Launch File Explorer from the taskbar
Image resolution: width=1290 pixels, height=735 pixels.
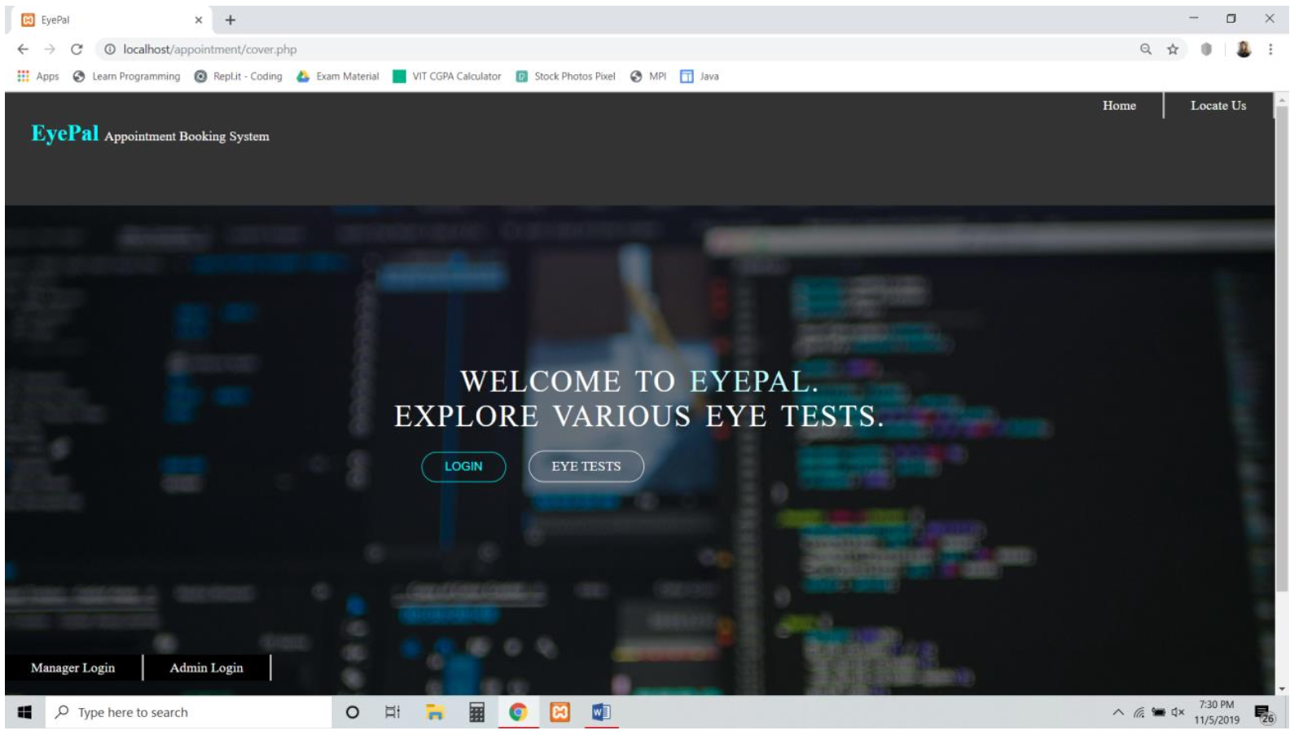(x=435, y=712)
